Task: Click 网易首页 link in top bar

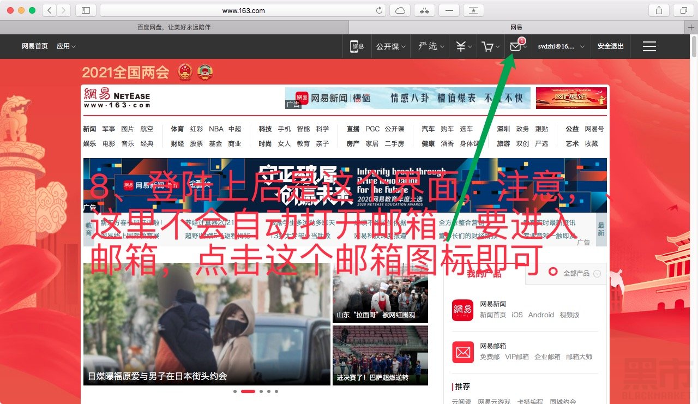Action: click(35, 46)
